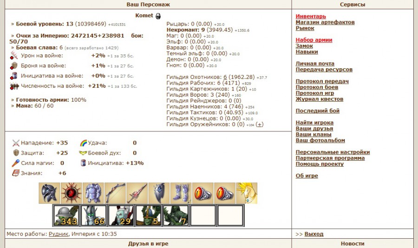Open Ваши друзья
This screenshot has height=248, width=418.
coord(314,128)
